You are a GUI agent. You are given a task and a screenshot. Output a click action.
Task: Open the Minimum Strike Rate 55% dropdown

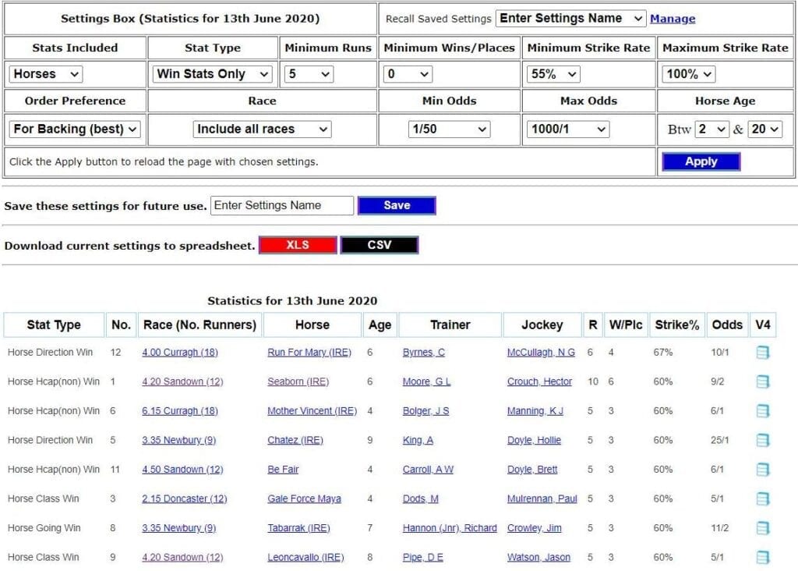point(553,74)
